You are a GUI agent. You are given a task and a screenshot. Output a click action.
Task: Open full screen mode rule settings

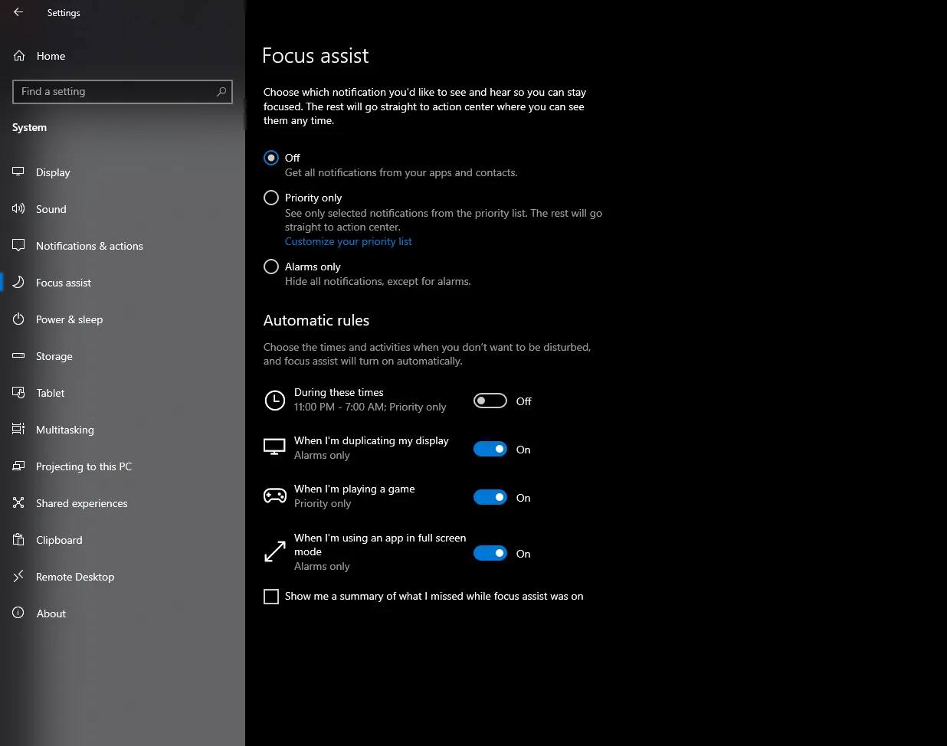pos(380,551)
